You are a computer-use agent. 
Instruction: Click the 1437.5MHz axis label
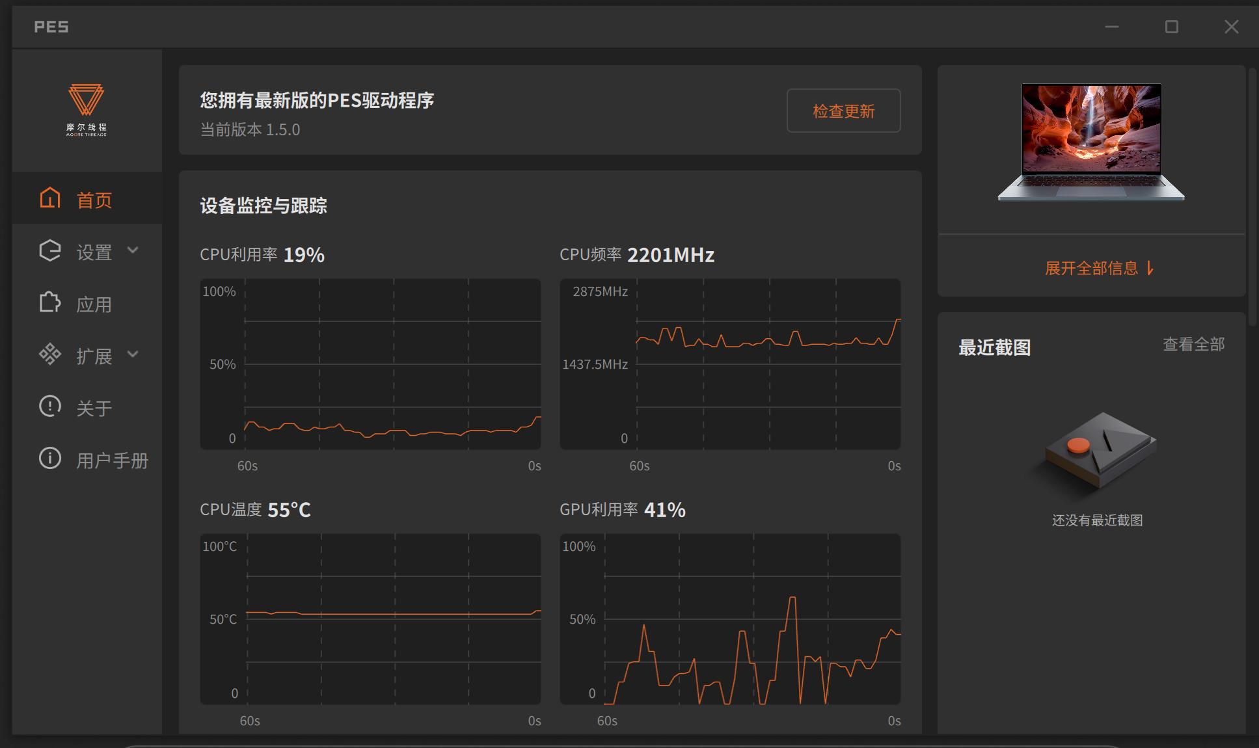coord(595,364)
